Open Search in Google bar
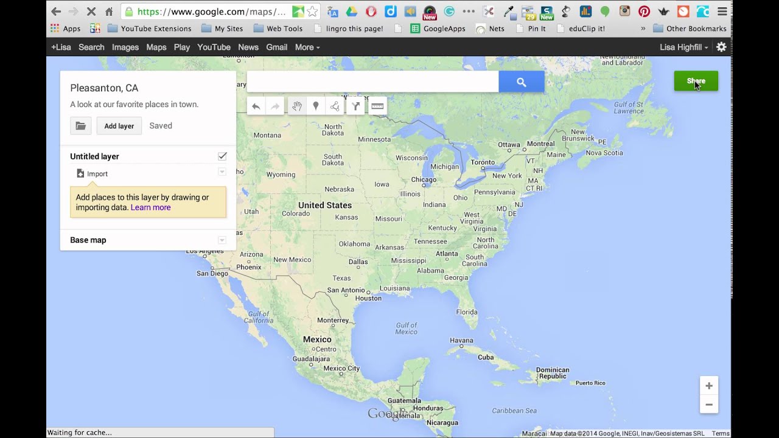 click(x=91, y=47)
